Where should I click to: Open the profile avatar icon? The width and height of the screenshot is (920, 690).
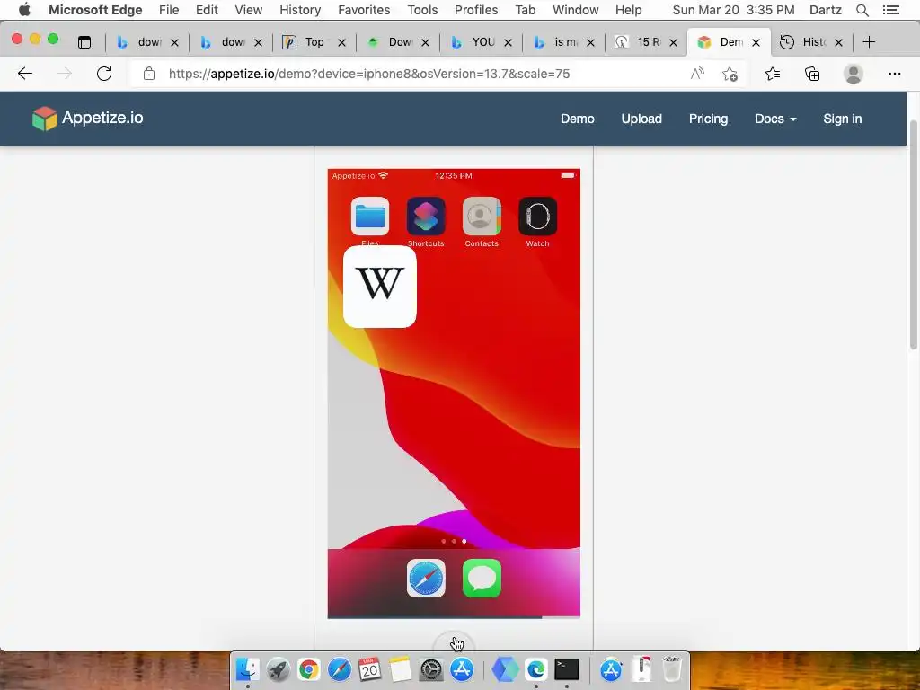click(x=854, y=74)
